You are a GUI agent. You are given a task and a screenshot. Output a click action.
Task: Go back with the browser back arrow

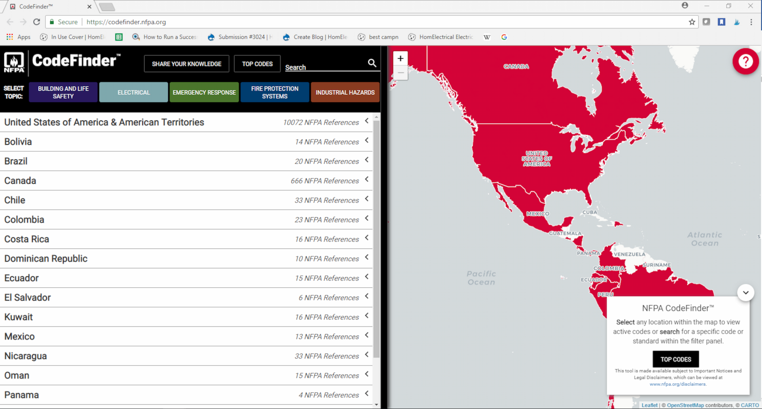[10, 22]
